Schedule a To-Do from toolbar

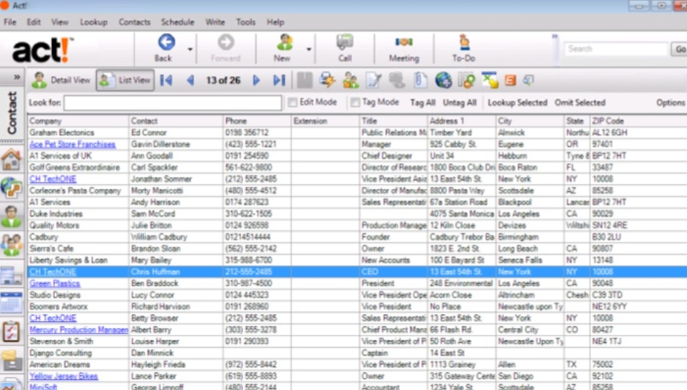464,48
